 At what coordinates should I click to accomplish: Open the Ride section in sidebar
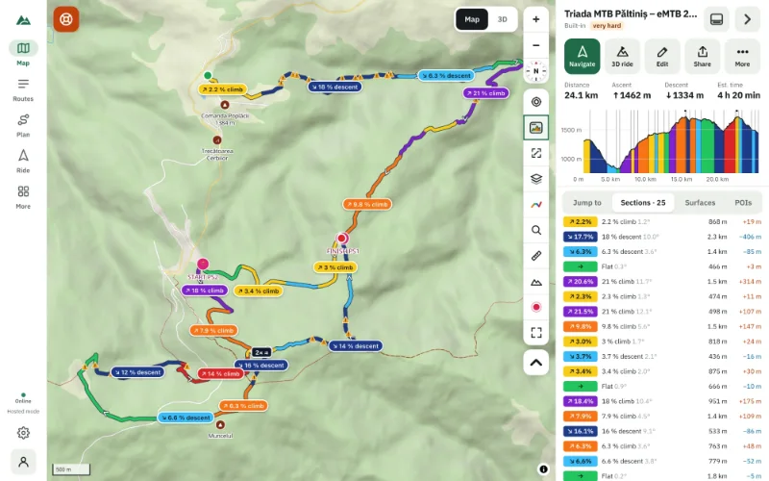pyautogui.click(x=23, y=162)
